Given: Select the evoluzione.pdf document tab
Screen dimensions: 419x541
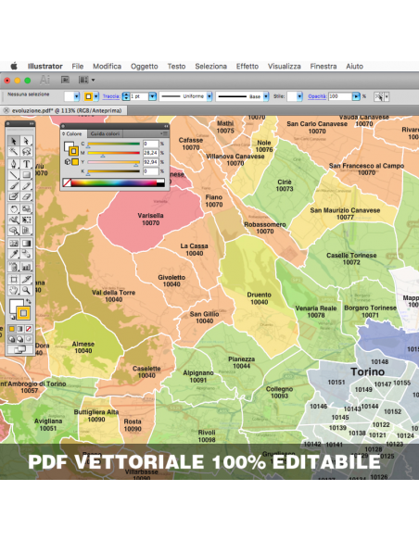Looking at the screenshot, I should [x=67, y=111].
